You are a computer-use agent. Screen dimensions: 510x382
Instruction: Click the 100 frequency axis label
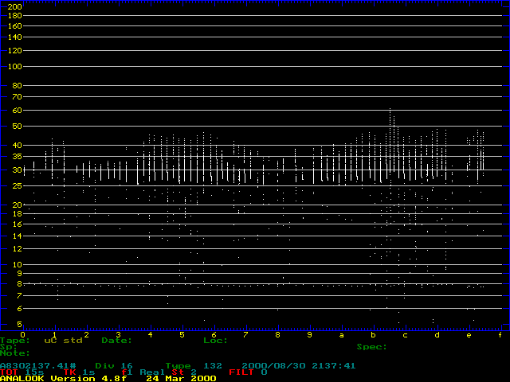(14, 67)
